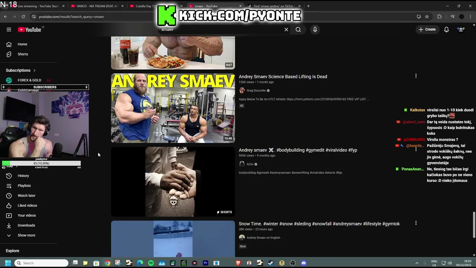Viewport: 476px width, 268px height.
Task: Show hidden system tray icons
Action: [x=416, y=263]
